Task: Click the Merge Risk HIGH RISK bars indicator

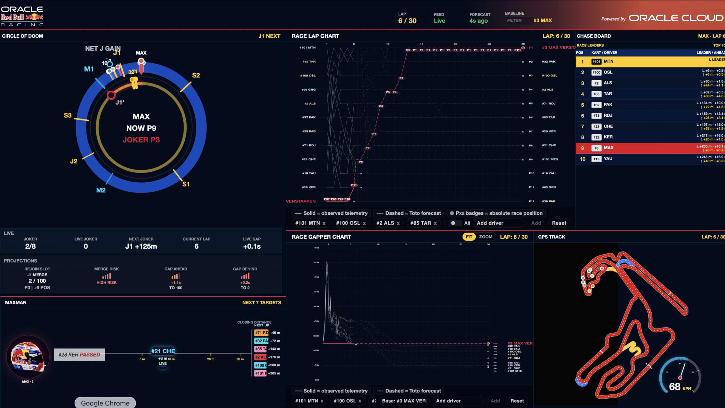Action: pos(106,276)
